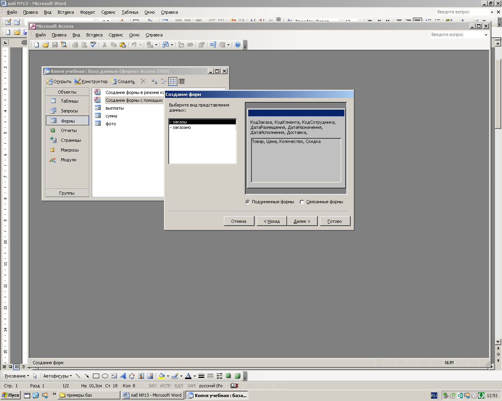Select Связанные формы radio button
Image resolution: width=502 pixels, height=401 pixels.
pyautogui.click(x=302, y=202)
